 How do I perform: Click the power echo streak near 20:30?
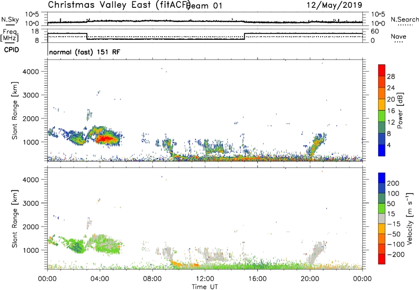(x=317, y=143)
